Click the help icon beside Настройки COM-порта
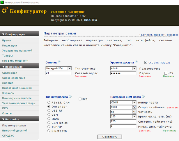 point(143,96)
